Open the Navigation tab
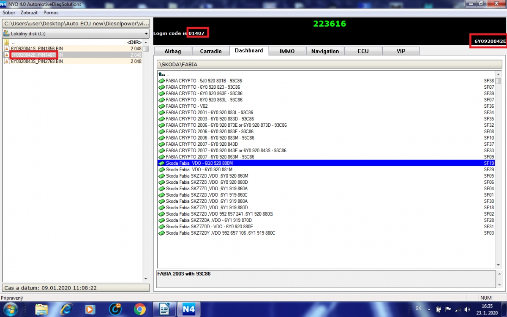 pyautogui.click(x=325, y=51)
